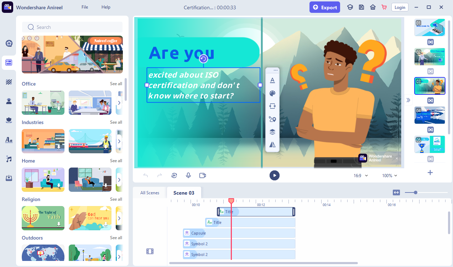
Task: Click the text style icon in floating toolbar
Action: pyautogui.click(x=272, y=80)
